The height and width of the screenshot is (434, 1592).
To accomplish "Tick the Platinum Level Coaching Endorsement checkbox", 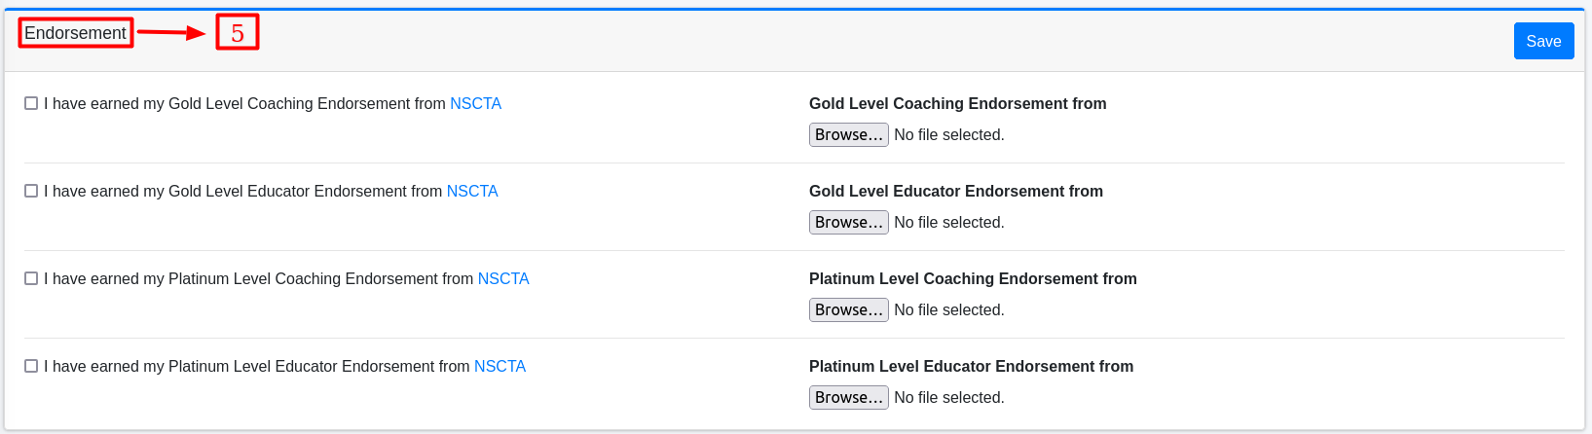I will click(x=31, y=278).
